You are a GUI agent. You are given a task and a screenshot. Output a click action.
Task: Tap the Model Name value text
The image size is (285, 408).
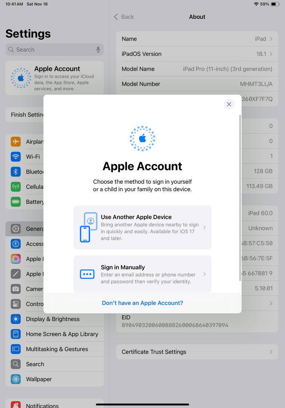(228, 69)
